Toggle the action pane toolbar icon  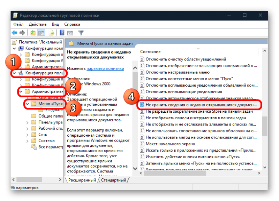point(70,33)
